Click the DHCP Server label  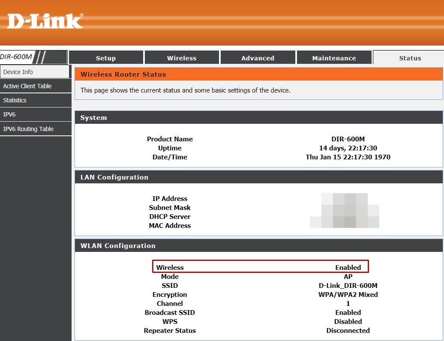coord(170,216)
